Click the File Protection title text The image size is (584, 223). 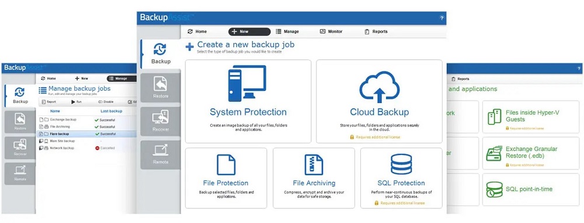225,183
